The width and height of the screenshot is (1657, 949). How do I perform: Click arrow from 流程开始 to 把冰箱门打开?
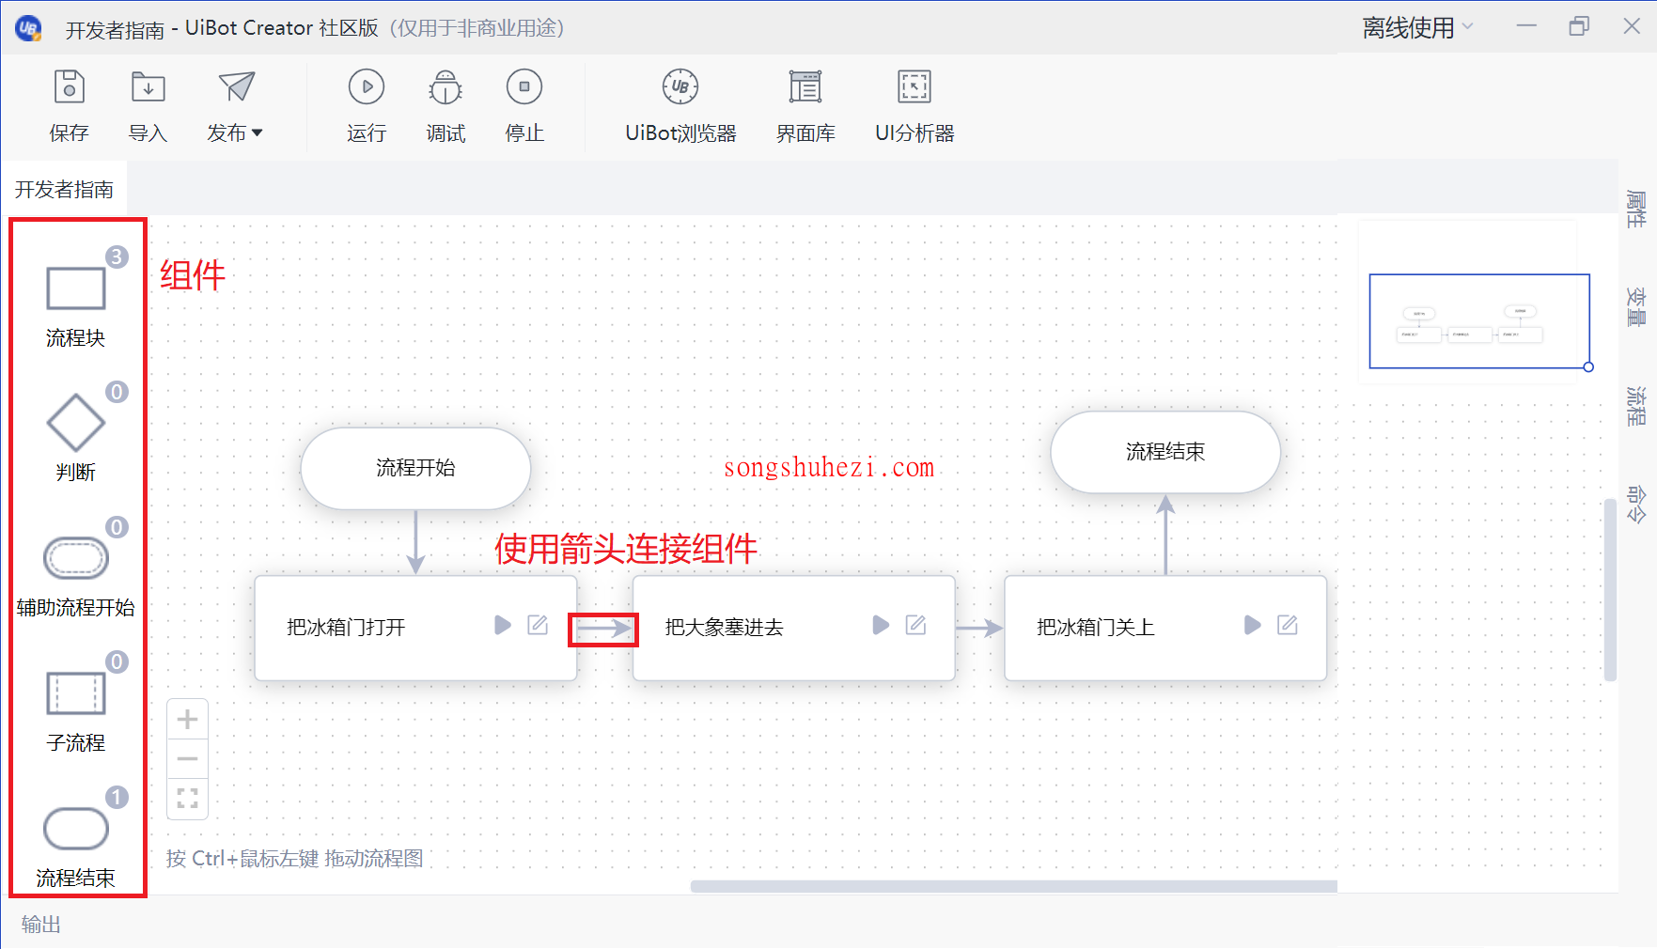point(415,543)
